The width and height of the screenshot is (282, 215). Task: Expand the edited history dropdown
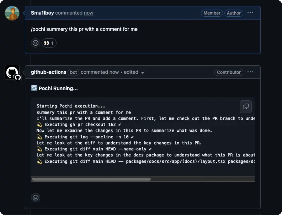coord(134,72)
